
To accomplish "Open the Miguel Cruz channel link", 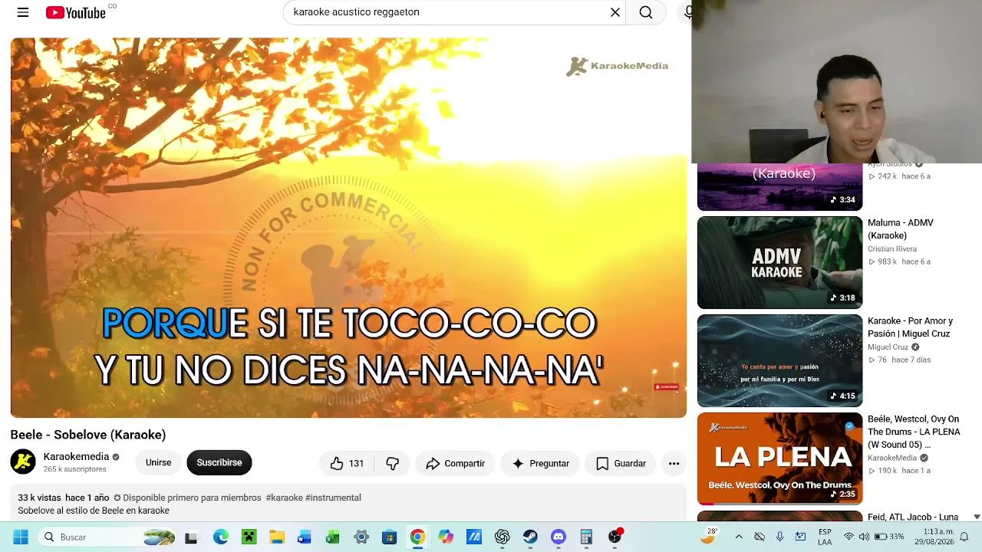I will (x=888, y=347).
